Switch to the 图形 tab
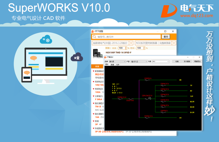This screenshot has width=219, height=142. point(107,65)
